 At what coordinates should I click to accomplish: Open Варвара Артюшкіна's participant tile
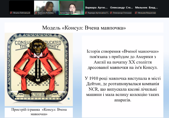97,8
